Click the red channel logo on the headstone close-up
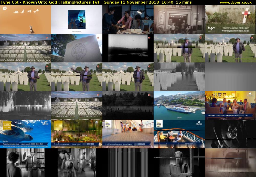 point(98,38)
